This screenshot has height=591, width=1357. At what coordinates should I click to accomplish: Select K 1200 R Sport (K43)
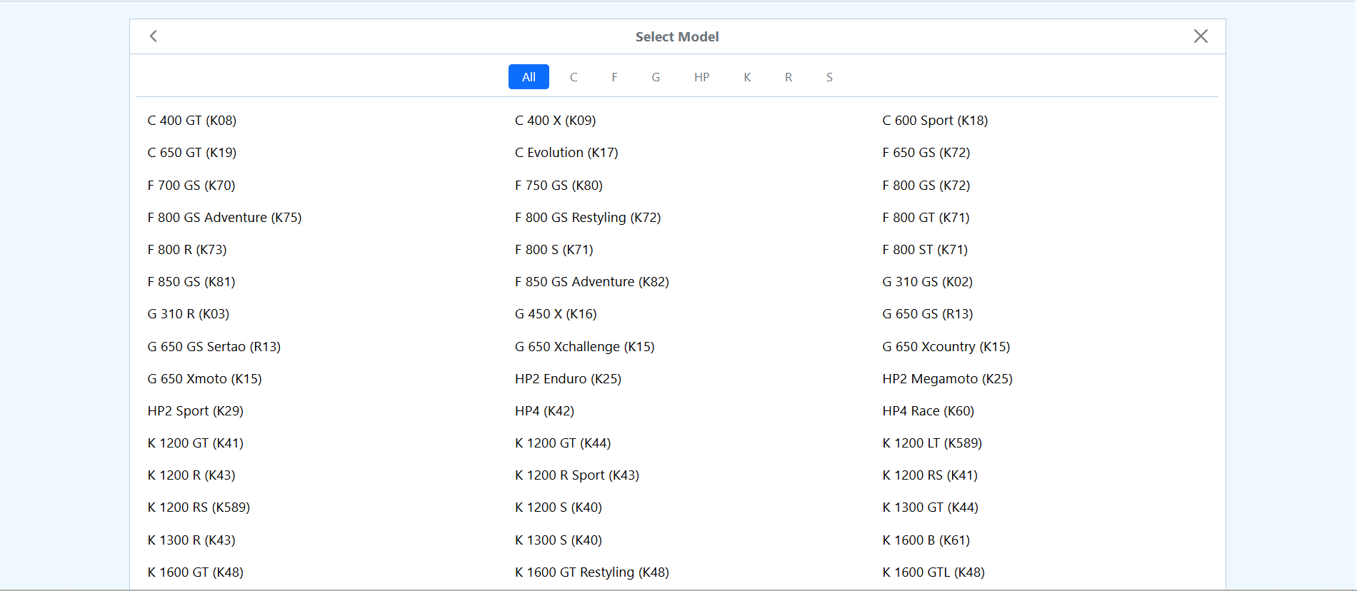click(577, 475)
